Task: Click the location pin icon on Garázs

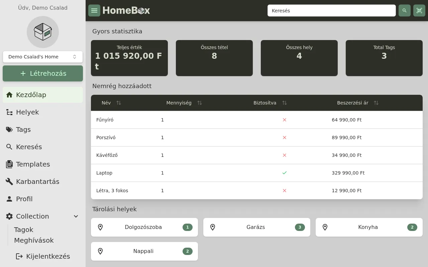Action: [213, 227]
